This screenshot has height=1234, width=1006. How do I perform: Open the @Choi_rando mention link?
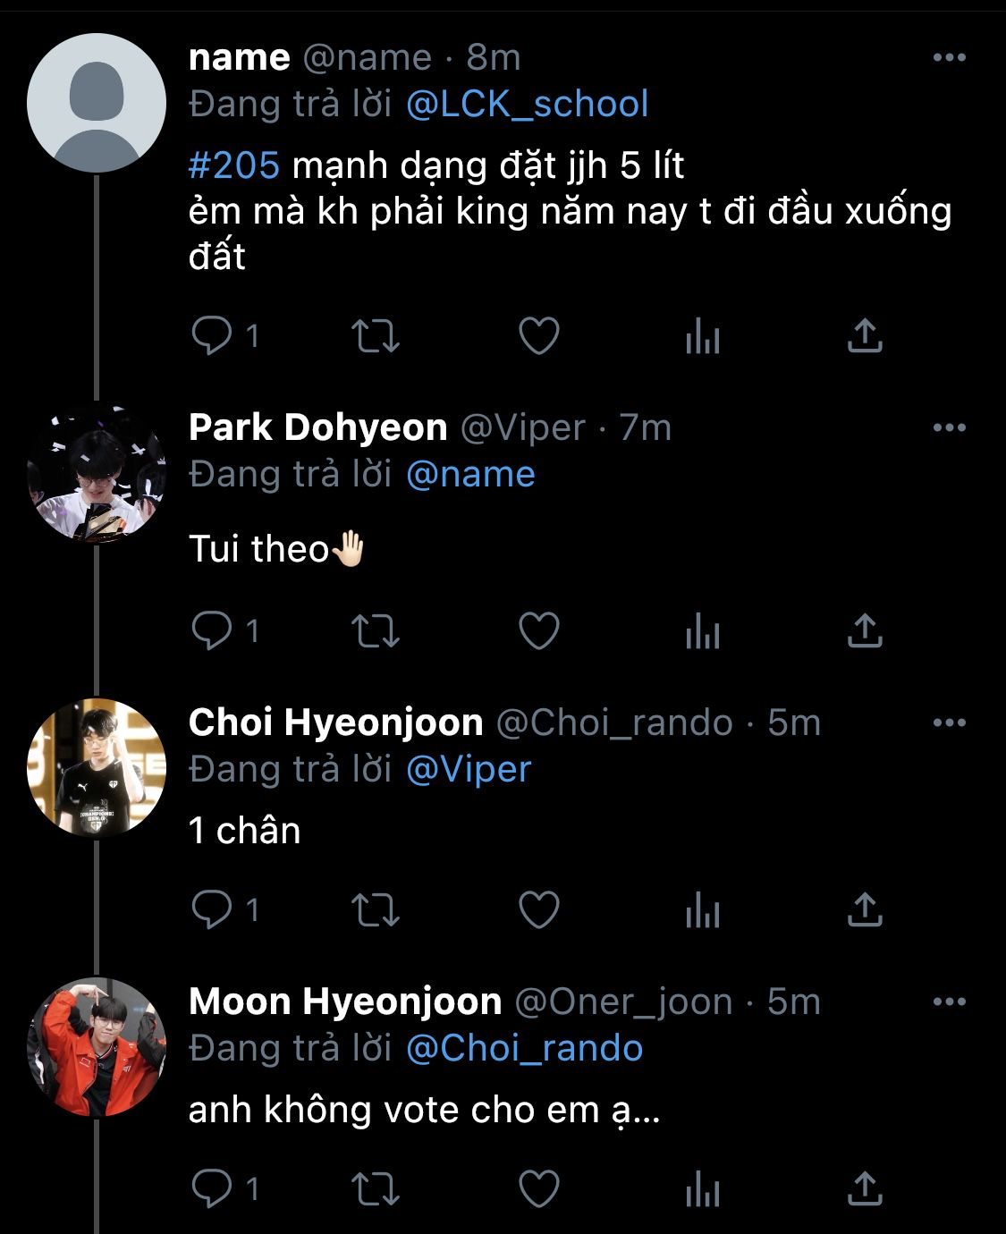(524, 1048)
